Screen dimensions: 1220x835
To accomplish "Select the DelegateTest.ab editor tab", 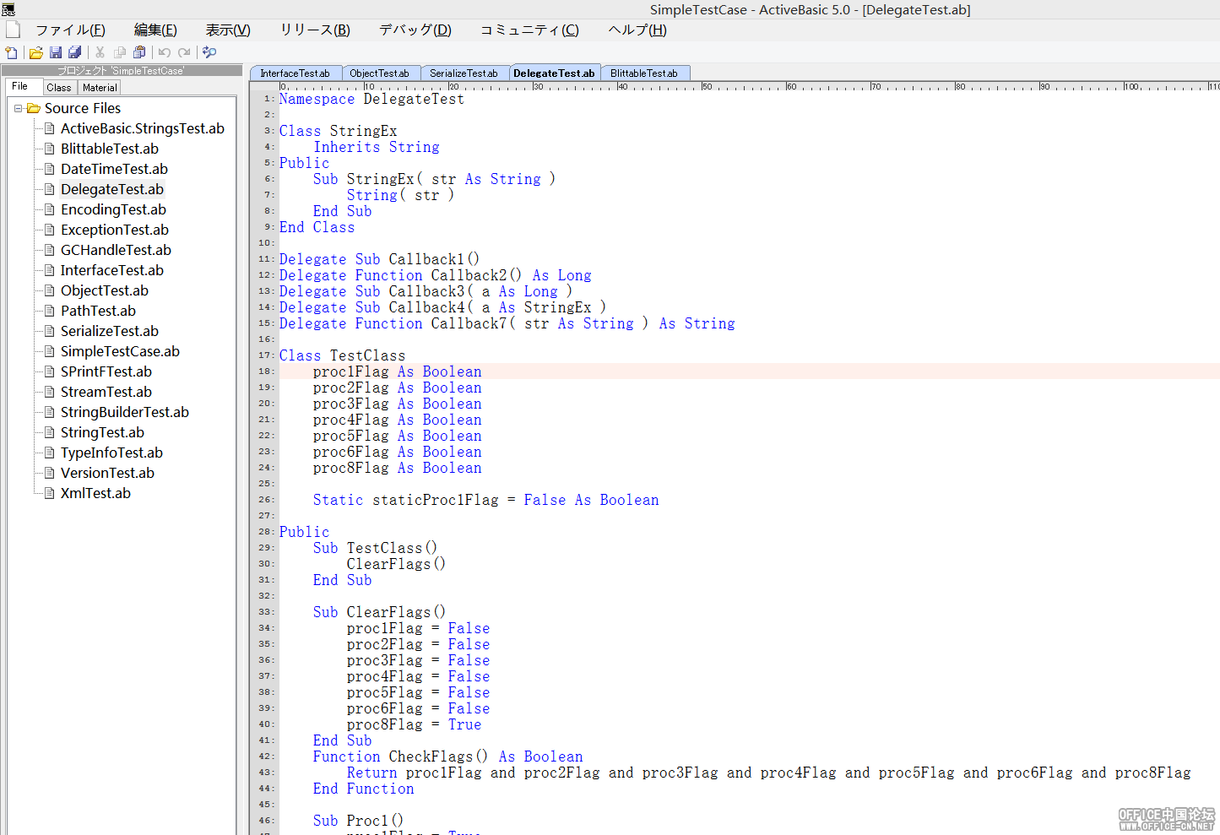I will 555,73.
